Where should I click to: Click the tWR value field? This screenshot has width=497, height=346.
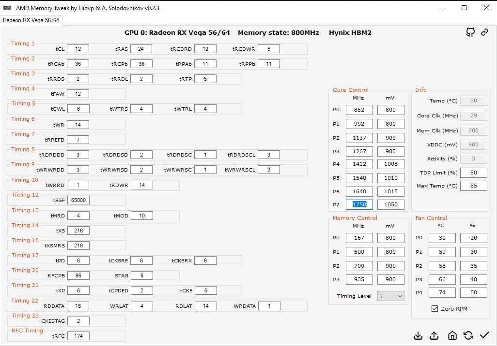[78, 125]
